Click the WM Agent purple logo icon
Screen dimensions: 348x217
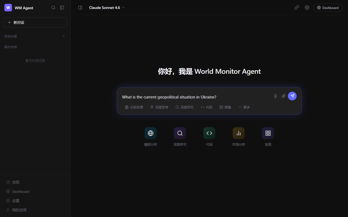(x=8, y=8)
